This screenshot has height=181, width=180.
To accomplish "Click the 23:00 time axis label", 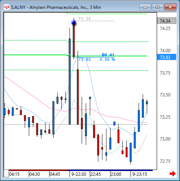I will click(116, 174).
